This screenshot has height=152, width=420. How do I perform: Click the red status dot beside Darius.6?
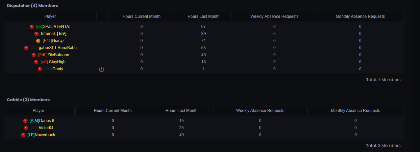tap(25, 121)
